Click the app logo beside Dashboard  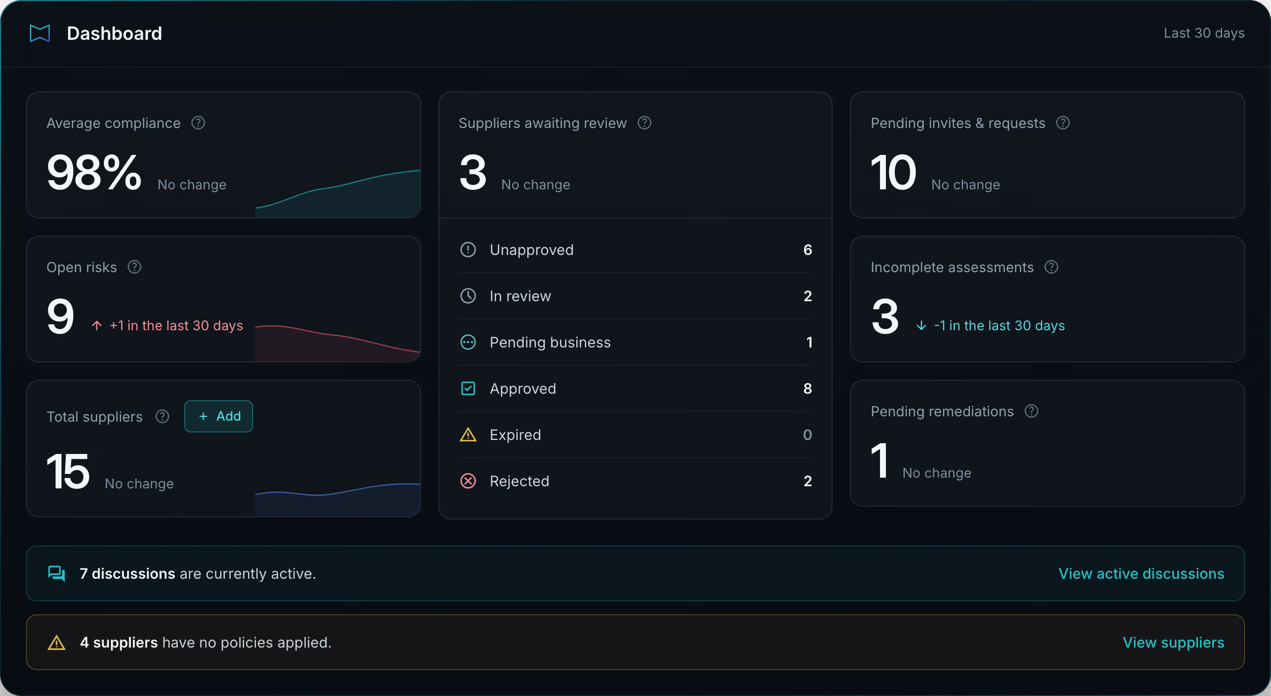[x=40, y=33]
